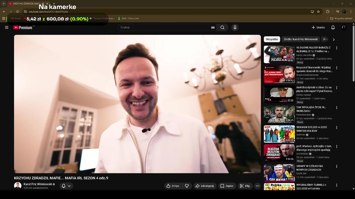Open Karol Friz Wiśniewski channel avatar

[x=18, y=186]
